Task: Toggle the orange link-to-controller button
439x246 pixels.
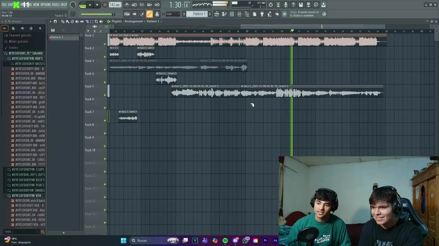Action: coord(150,14)
